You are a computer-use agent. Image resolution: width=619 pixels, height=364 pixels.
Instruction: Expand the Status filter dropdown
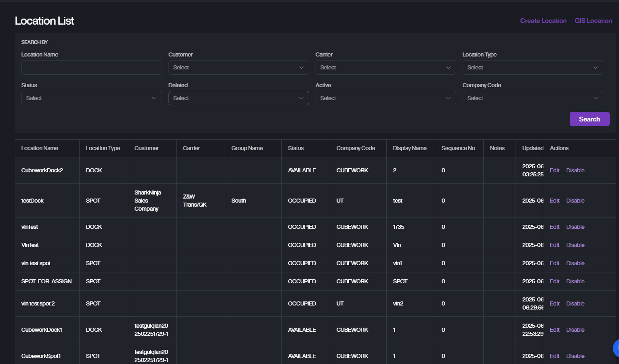coord(91,98)
